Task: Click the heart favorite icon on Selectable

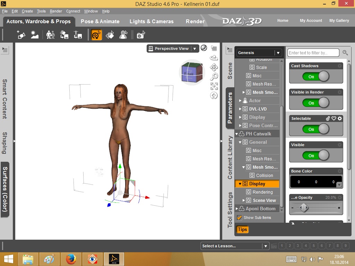Action: [334, 118]
